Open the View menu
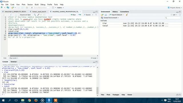Viewport: 183px width, 103px height. [18, 5]
